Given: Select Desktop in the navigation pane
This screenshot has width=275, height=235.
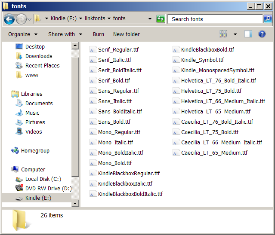Looking at the screenshot, I should click(30, 46).
